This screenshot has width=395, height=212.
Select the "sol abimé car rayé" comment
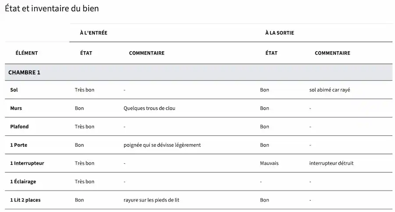[330, 90]
